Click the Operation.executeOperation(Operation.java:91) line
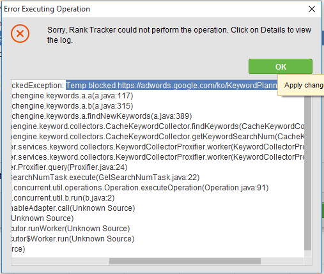Image resolution: width=324 pixels, height=274 pixels. coord(140,188)
